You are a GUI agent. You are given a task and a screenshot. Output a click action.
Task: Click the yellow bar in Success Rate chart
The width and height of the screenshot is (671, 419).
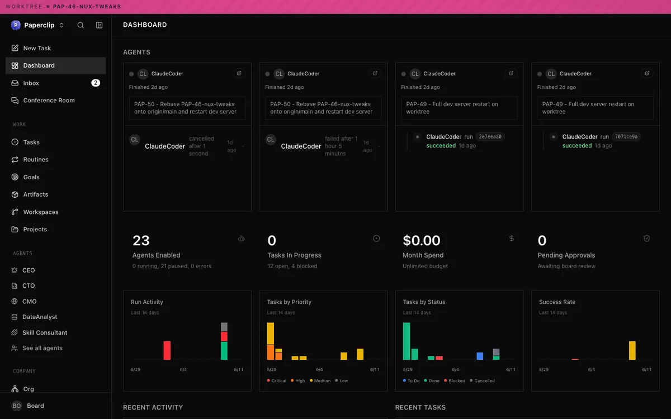632,350
